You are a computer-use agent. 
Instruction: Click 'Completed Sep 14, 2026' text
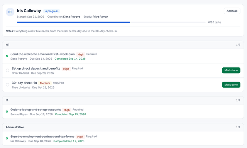[70, 59]
